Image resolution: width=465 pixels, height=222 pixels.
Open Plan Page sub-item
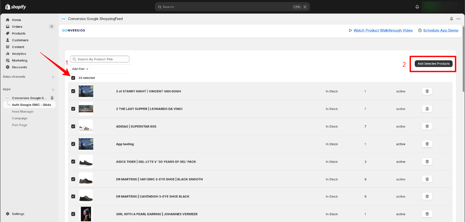point(19,125)
